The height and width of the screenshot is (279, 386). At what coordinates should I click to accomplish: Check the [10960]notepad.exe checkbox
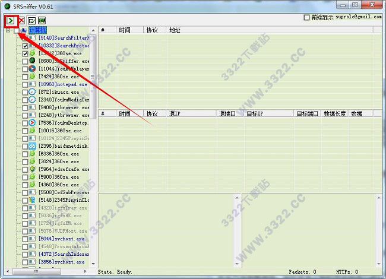click(25, 84)
